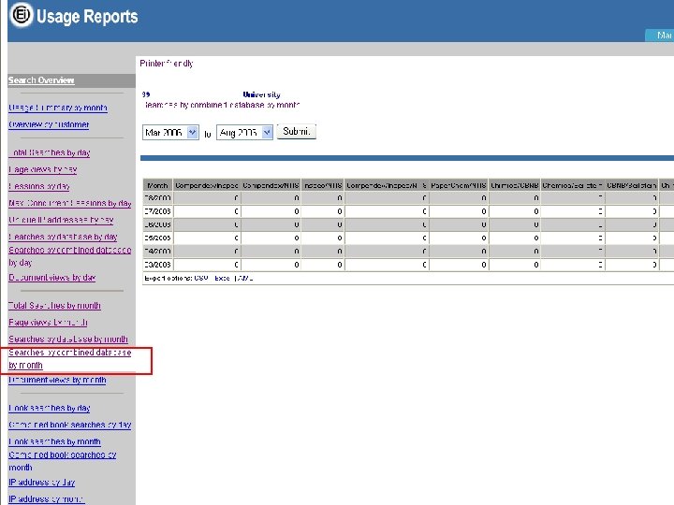Click the Chimica/CBNB column header
Image resolution: width=674 pixels, height=505 pixels.
(x=515, y=185)
